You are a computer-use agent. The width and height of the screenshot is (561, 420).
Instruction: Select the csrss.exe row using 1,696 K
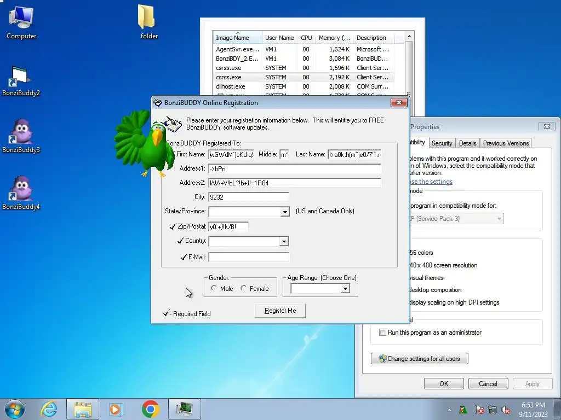(x=304, y=68)
